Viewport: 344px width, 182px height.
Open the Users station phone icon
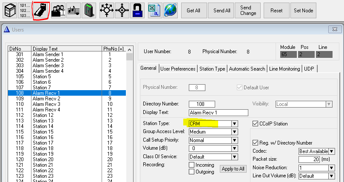point(41,10)
